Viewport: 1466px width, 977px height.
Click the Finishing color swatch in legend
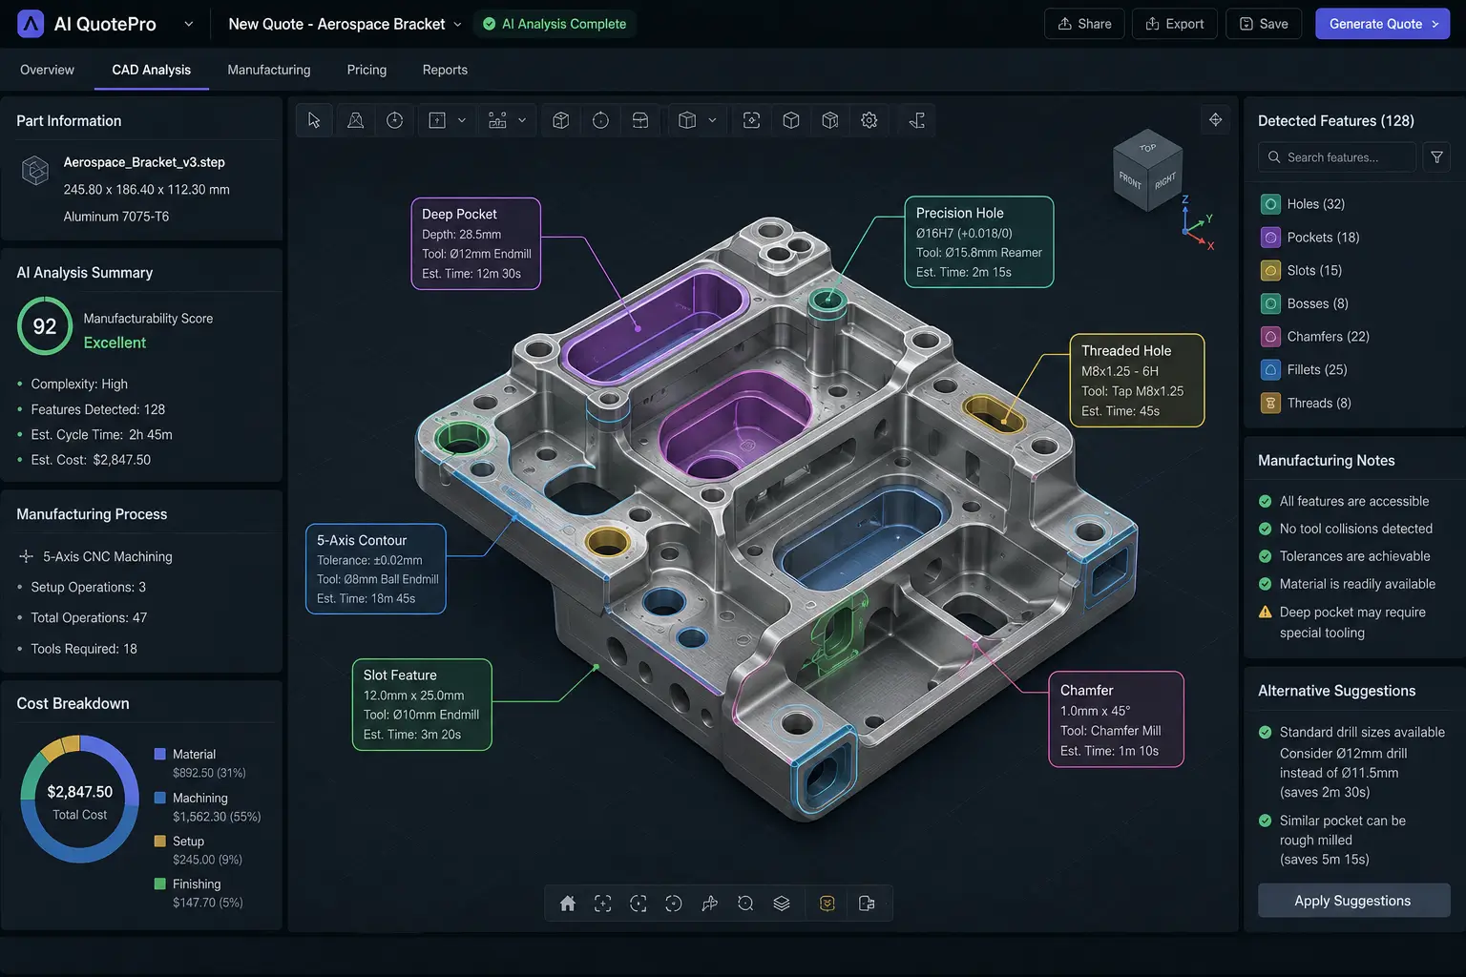tap(160, 883)
